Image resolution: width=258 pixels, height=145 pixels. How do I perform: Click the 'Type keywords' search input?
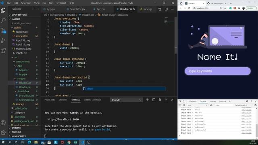click(x=218, y=71)
